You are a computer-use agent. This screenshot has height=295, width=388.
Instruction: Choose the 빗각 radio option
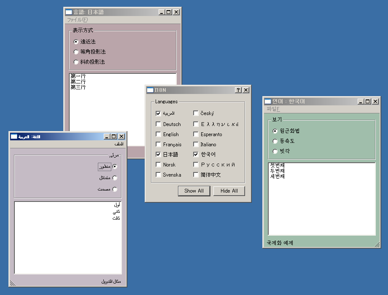pos(275,151)
